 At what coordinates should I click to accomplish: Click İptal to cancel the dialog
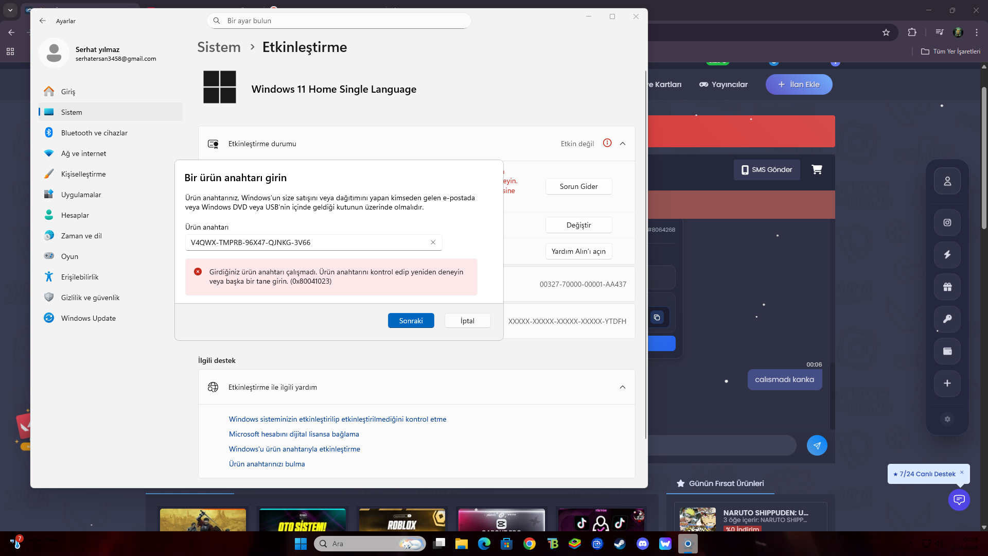point(467,321)
